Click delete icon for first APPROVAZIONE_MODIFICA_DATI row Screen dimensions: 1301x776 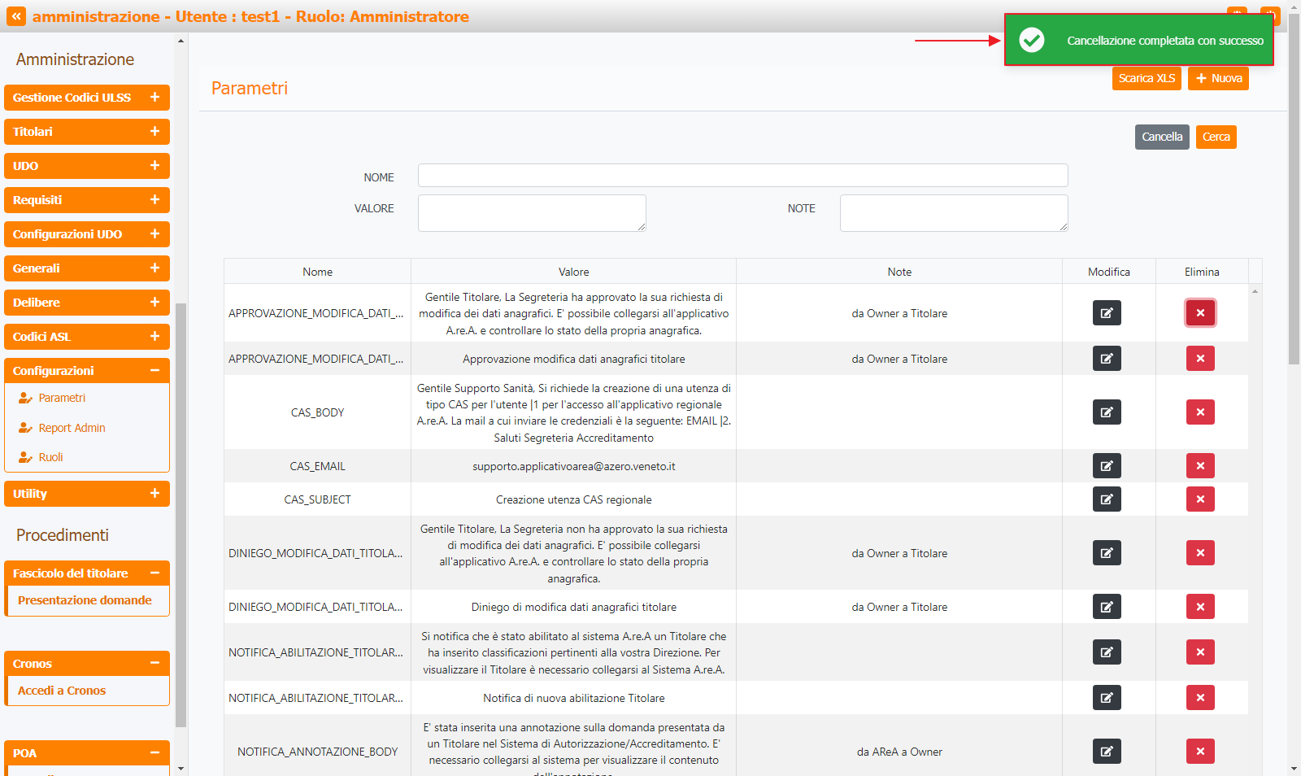coord(1200,313)
